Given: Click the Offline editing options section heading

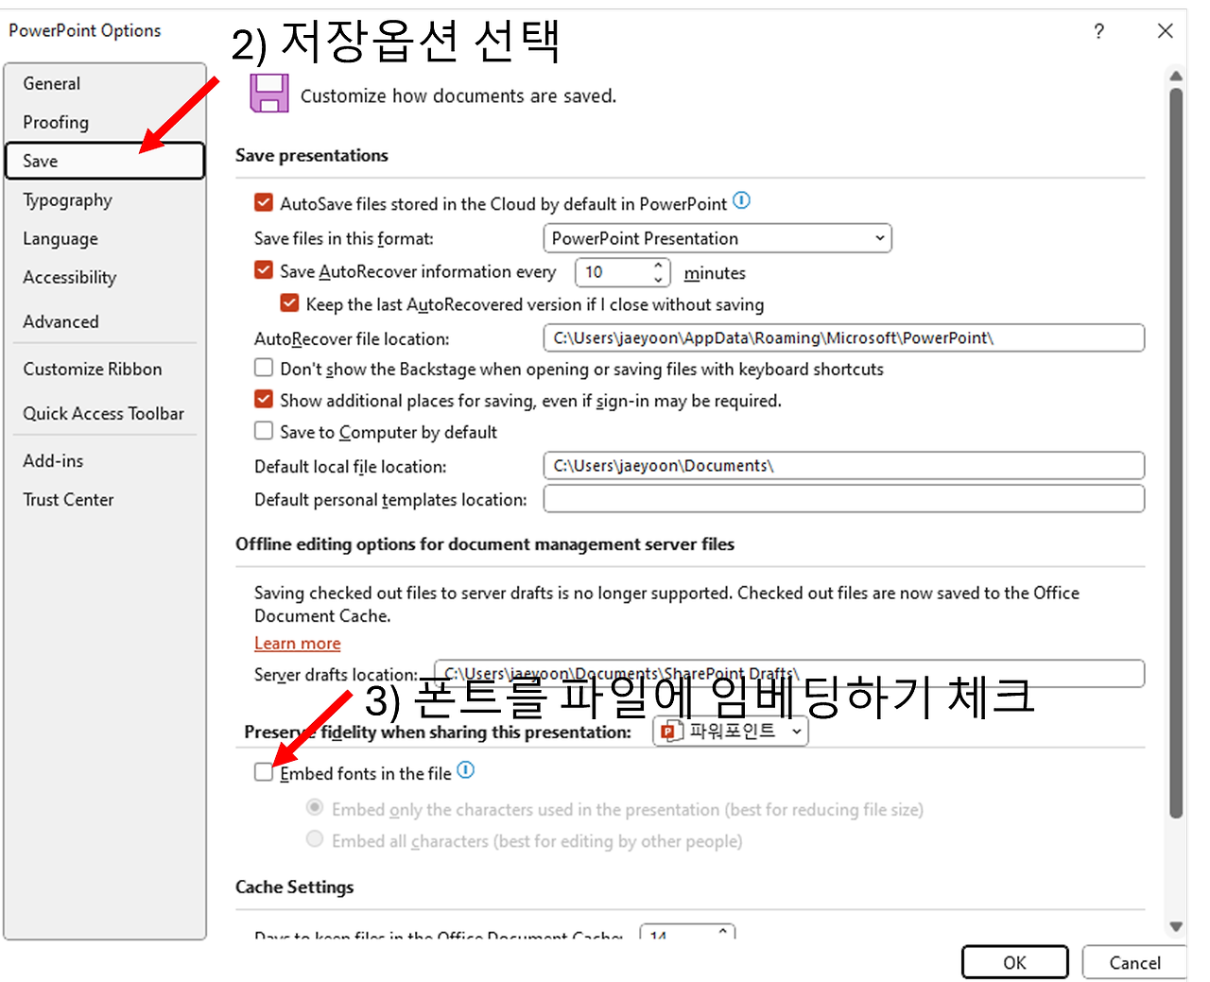Looking at the screenshot, I should pyautogui.click(x=485, y=543).
